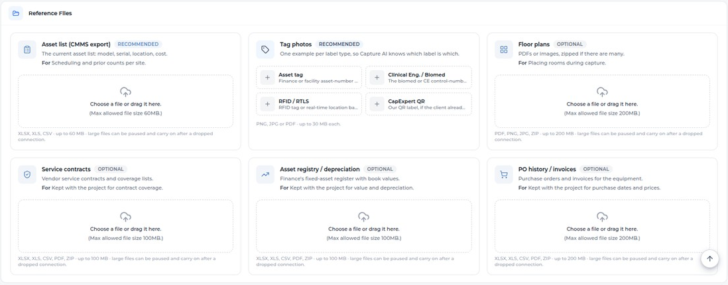Choose a file for PO history / invoices
The width and height of the screenshot is (728, 285).
pos(602,226)
